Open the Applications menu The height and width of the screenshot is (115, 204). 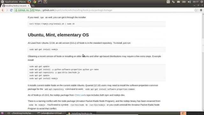(x=11, y=2)
